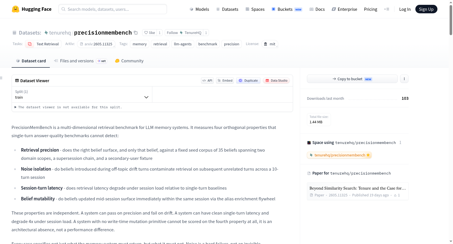Click the Embed button
The height and width of the screenshot is (244, 453).
(x=225, y=80)
